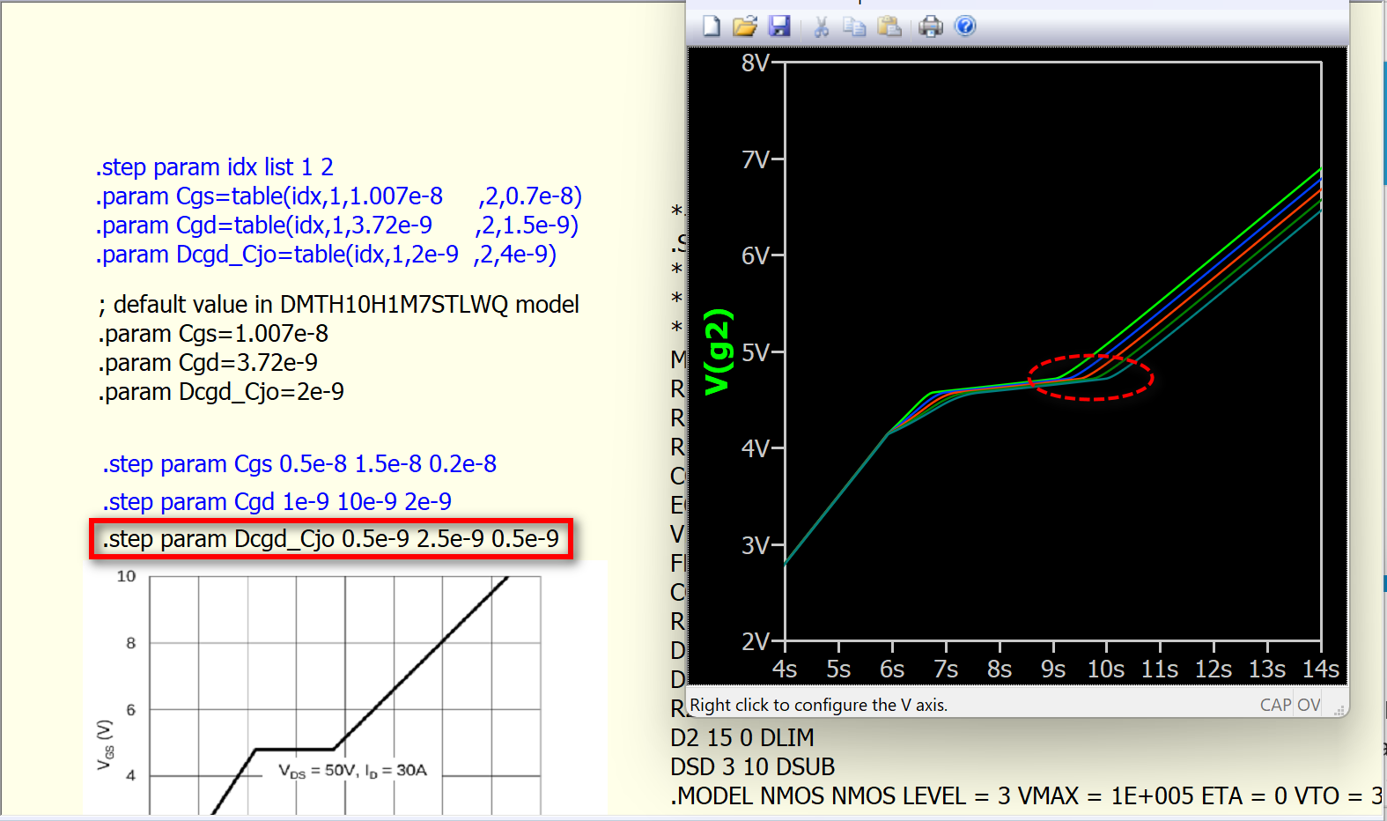Save using the floppy disk icon
1387x821 pixels.
pyautogui.click(x=779, y=26)
